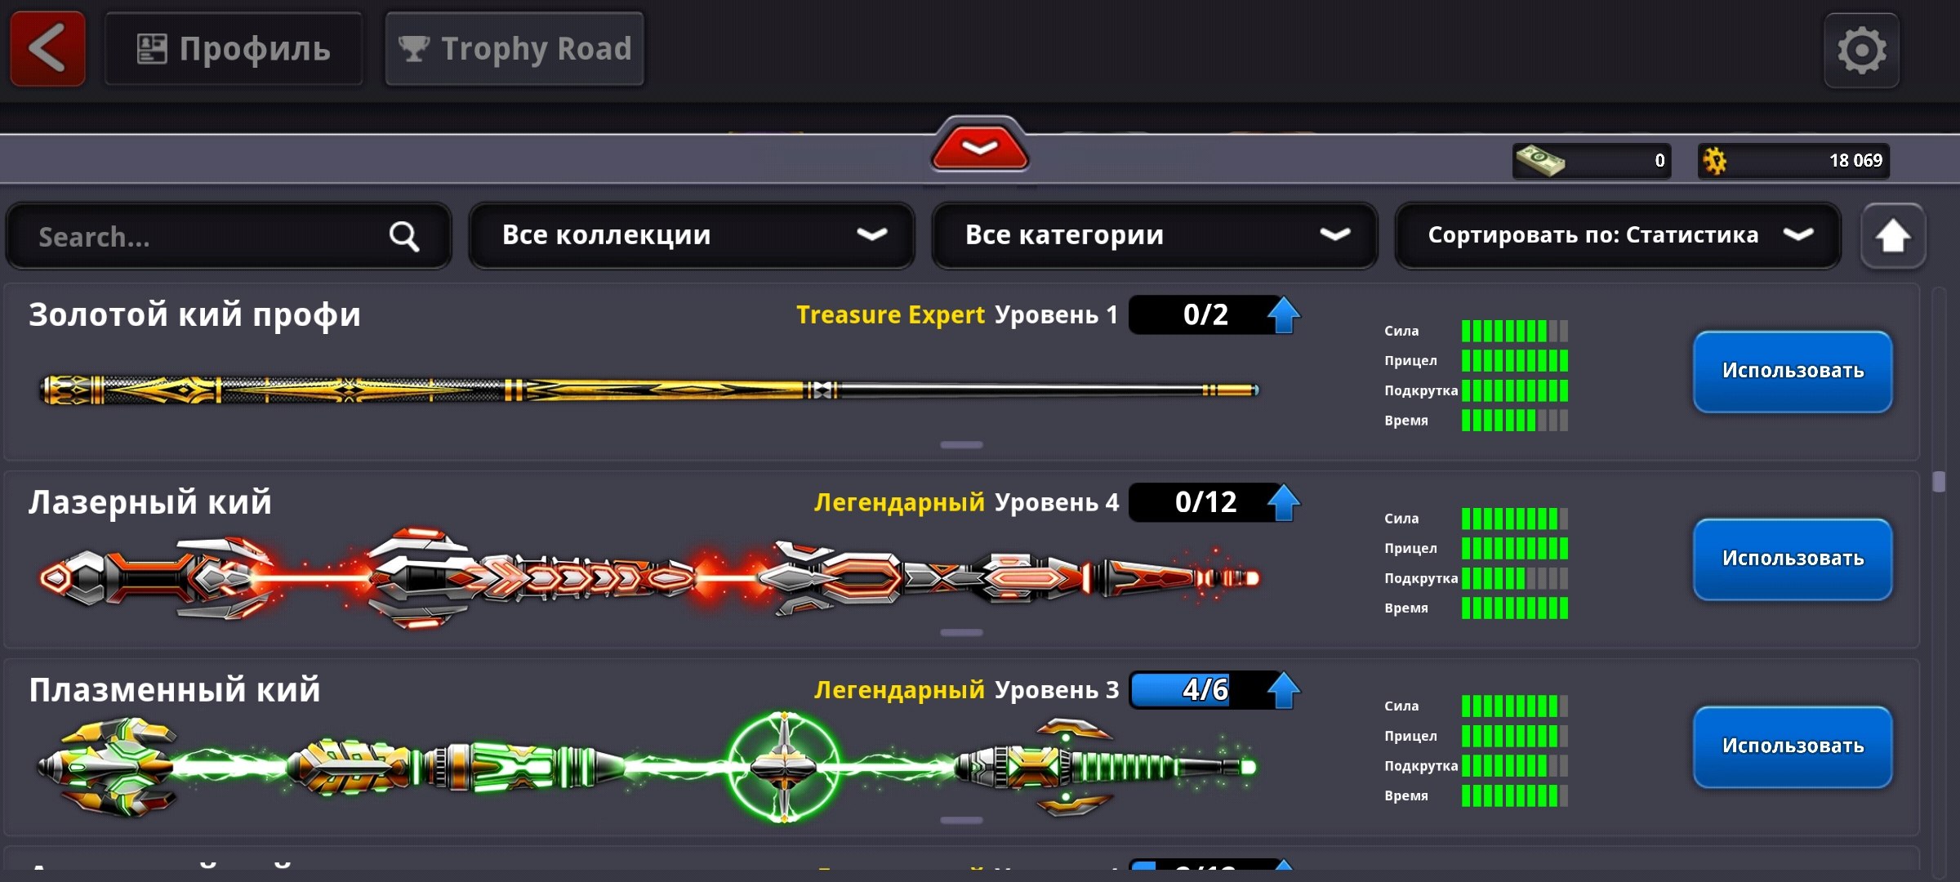Switch to the Профиль tab
The image size is (1960, 882).
pos(234,49)
